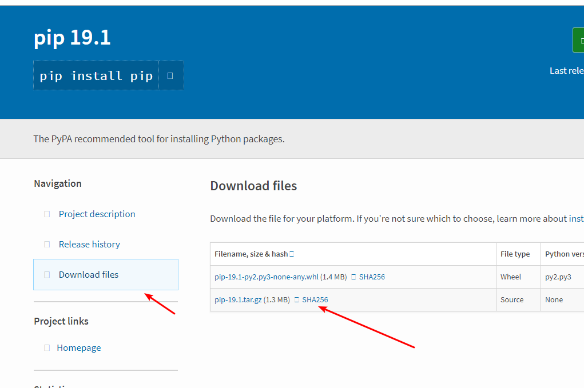Viewport: 584px width, 388px height.
Task: Download pip-19.1.tar.gz source archive
Action: coord(238,300)
